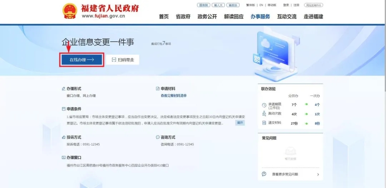
Task: Click the document icon next to 申请材料
Action: (x=158, y=89)
